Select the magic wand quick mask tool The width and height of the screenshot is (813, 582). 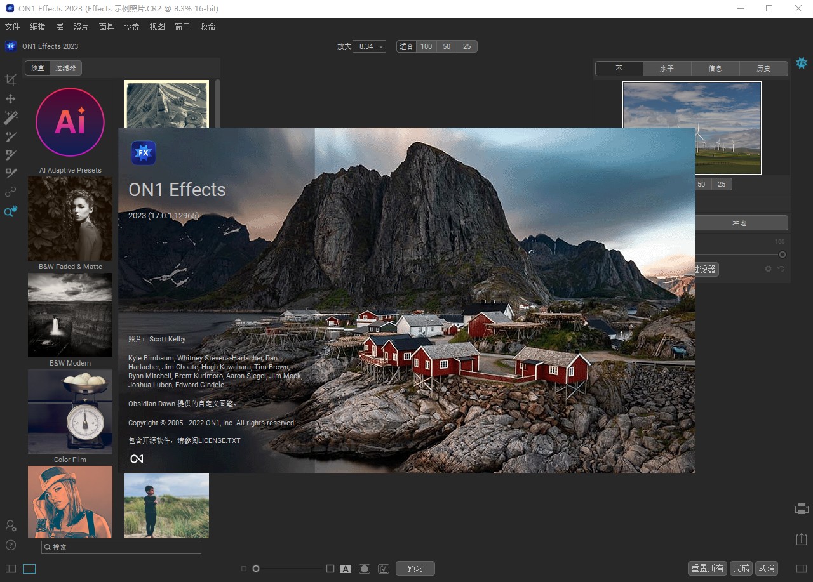click(x=11, y=117)
